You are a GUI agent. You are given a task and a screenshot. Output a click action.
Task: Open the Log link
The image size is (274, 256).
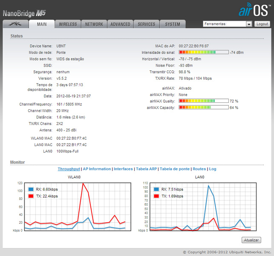[x=213, y=169]
